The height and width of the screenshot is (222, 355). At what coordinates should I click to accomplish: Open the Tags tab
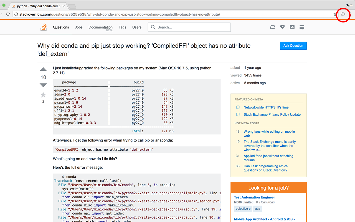pyautogui.click(x=122, y=27)
